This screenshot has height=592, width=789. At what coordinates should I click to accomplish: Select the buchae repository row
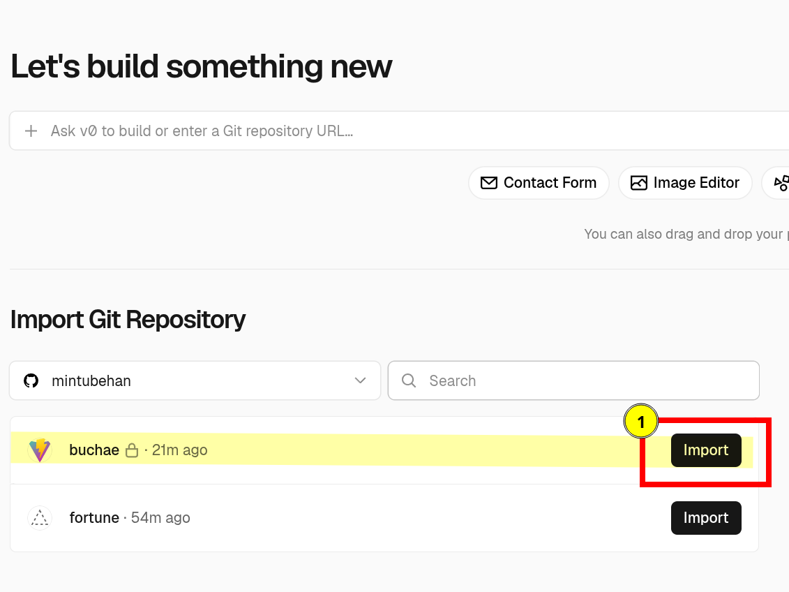[x=384, y=450]
